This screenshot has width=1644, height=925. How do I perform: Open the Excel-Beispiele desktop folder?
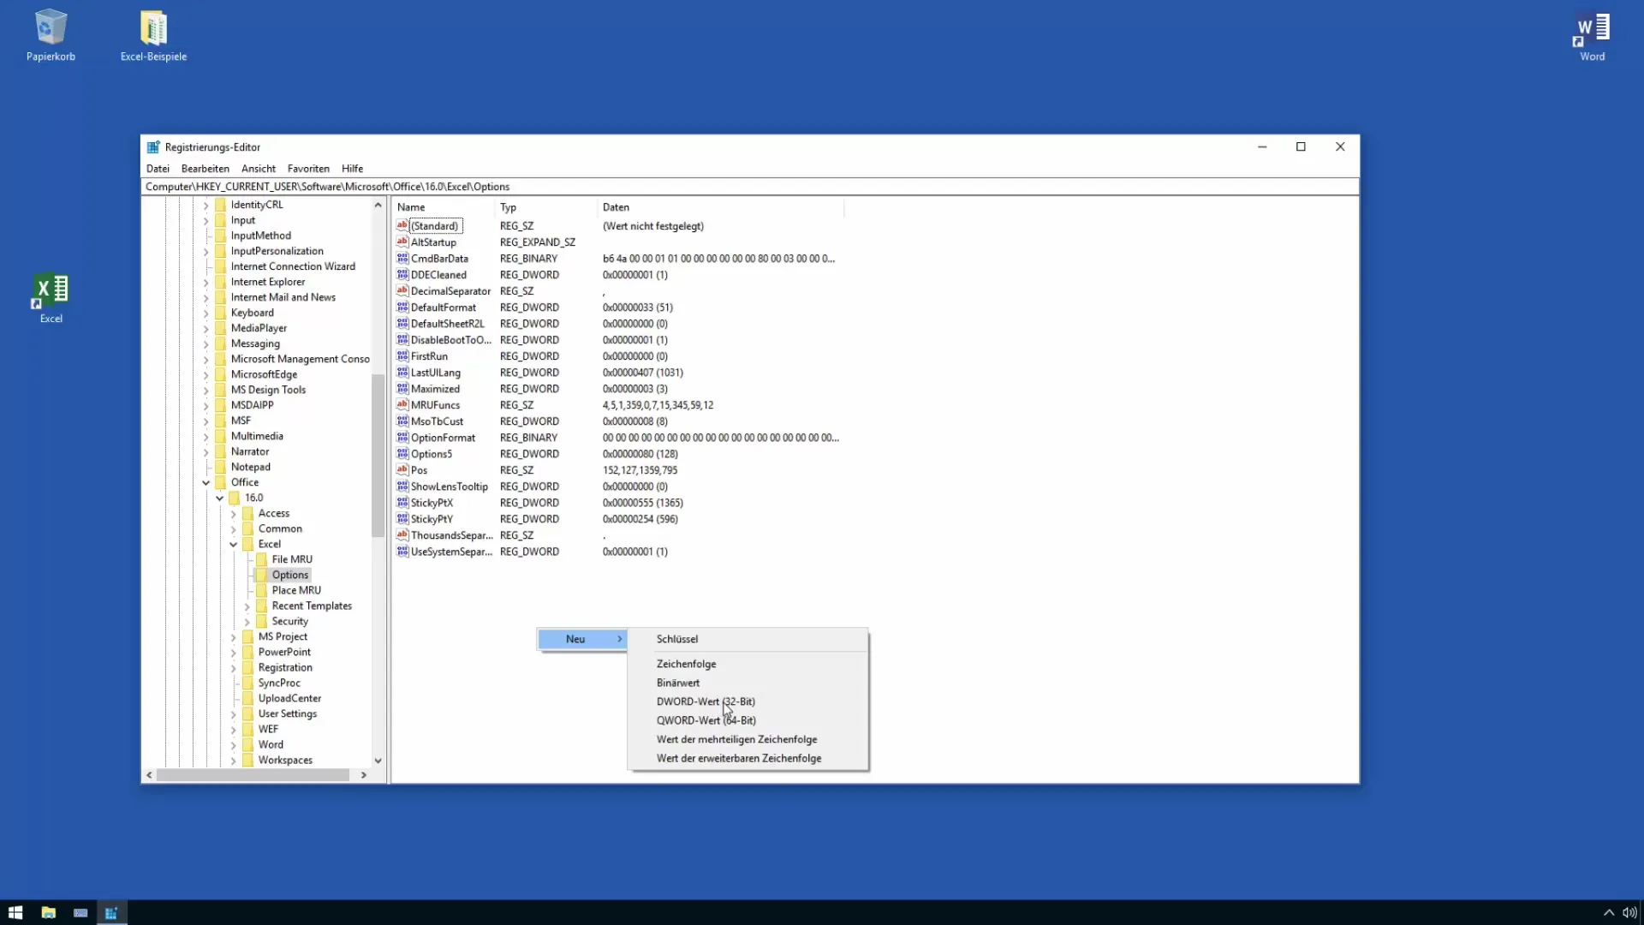tap(153, 36)
